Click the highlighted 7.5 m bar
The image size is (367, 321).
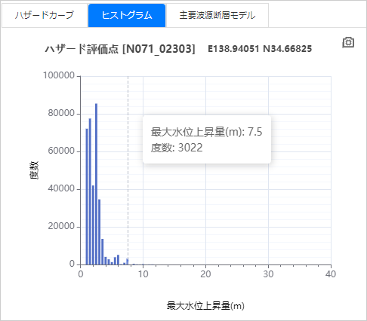pos(128,261)
